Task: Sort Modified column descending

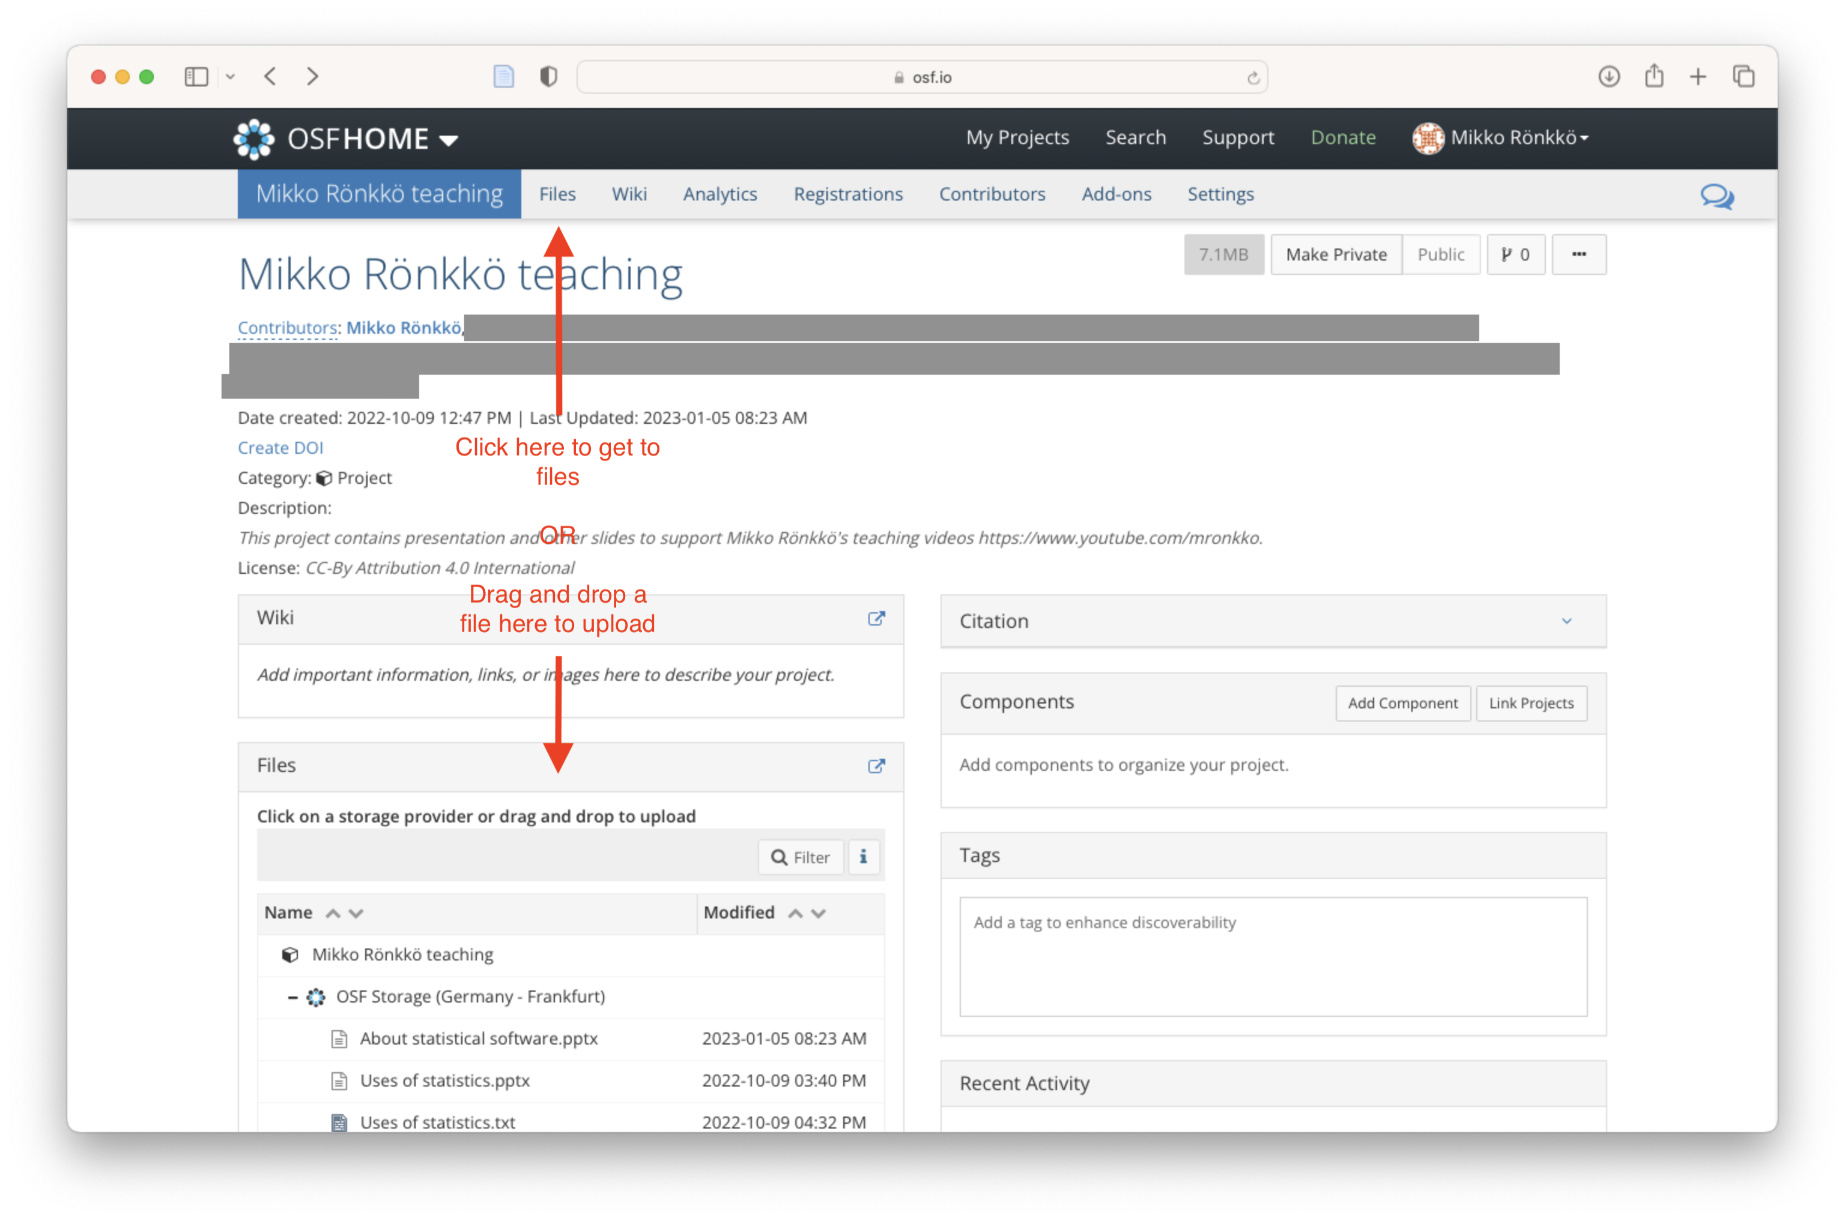Action: point(818,914)
